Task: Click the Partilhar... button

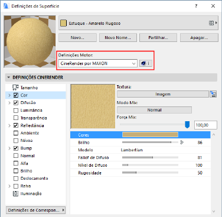Action: 158,38
